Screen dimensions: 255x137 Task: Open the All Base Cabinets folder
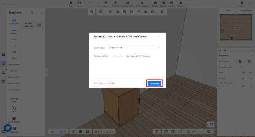33,25
